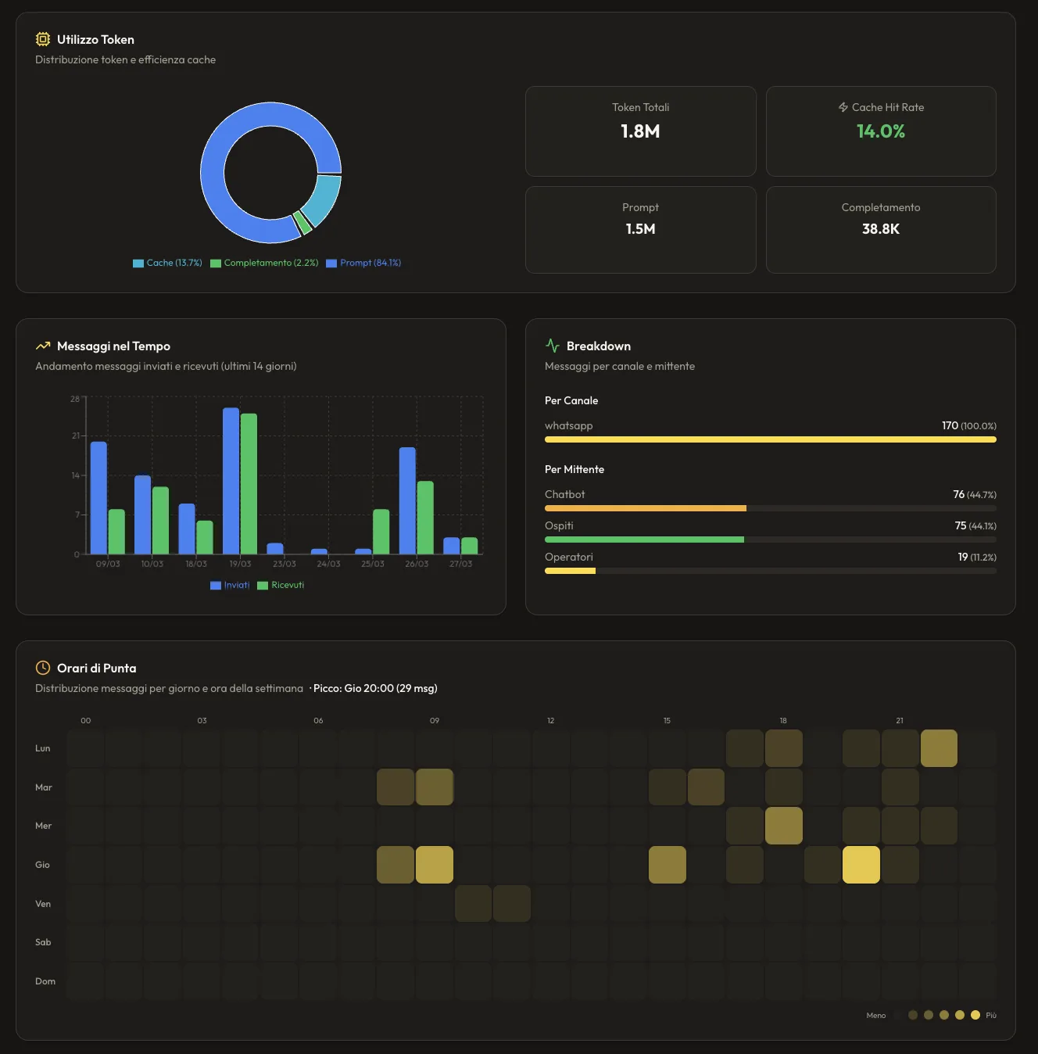Open the Prompt 1.5M card
Viewport: 1038px width, 1054px height.
pos(640,230)
